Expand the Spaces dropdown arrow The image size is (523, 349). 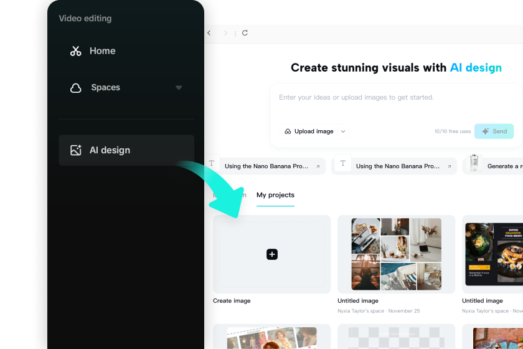(179, 87)
